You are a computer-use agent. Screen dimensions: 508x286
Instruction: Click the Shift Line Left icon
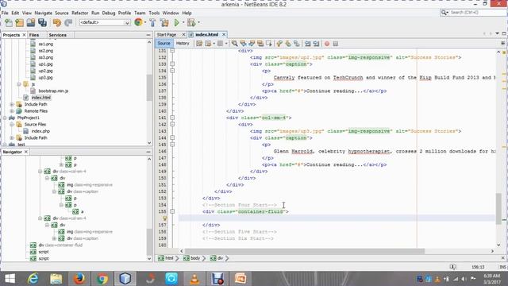(x=307, y=44)
